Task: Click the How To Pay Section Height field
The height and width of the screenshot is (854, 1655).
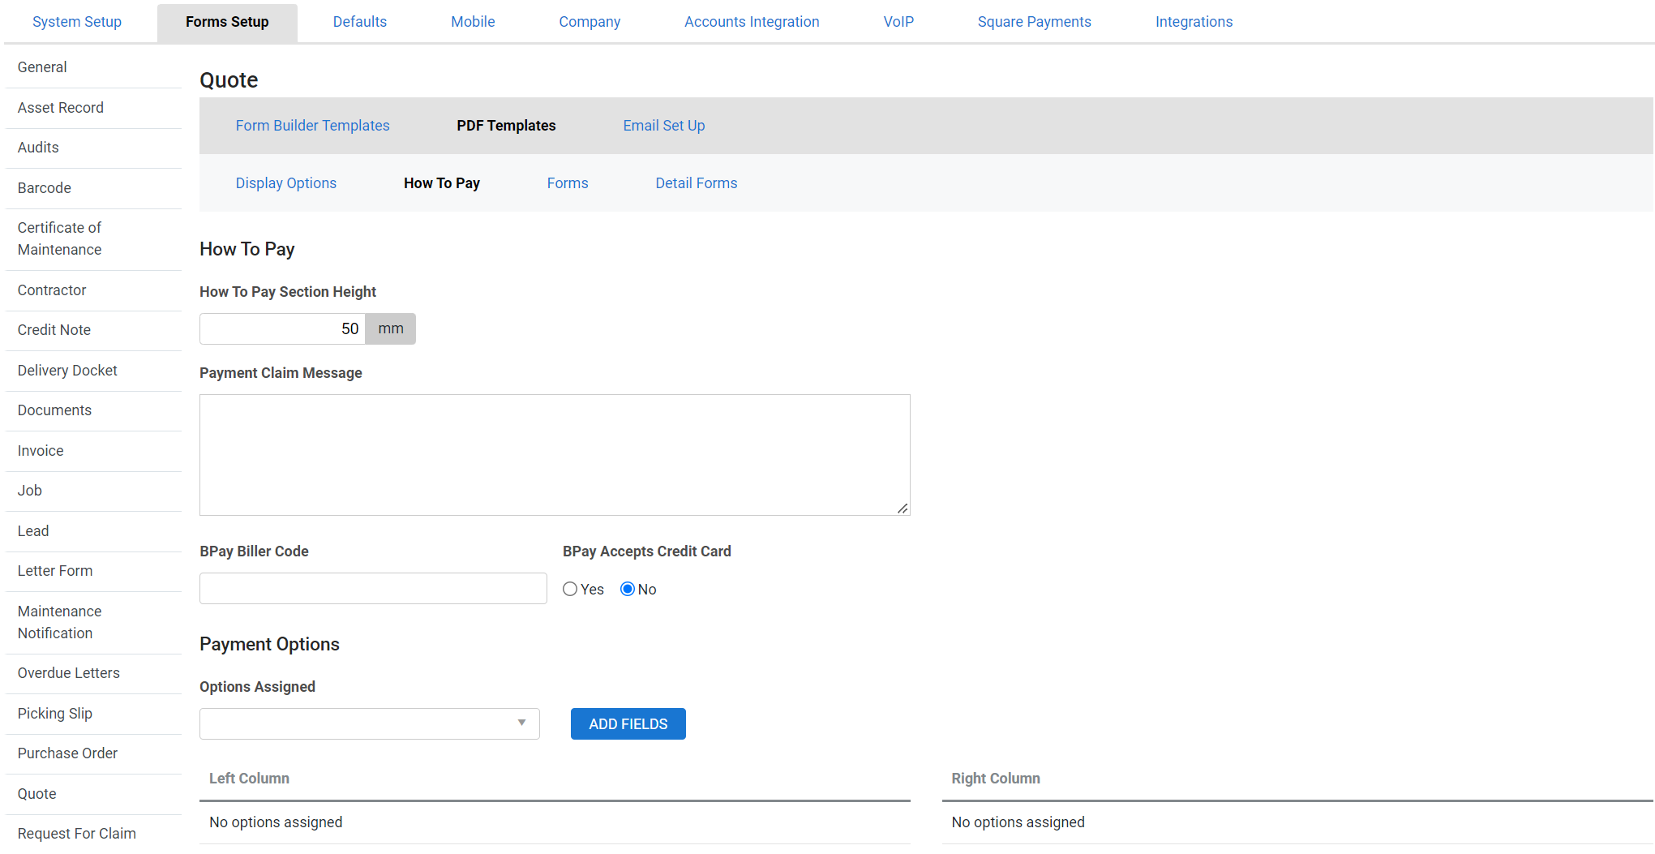Action: click(281, 328)
